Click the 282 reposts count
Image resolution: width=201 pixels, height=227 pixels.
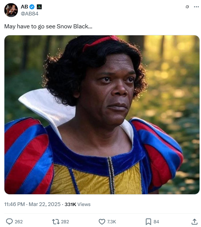[65, 221]
